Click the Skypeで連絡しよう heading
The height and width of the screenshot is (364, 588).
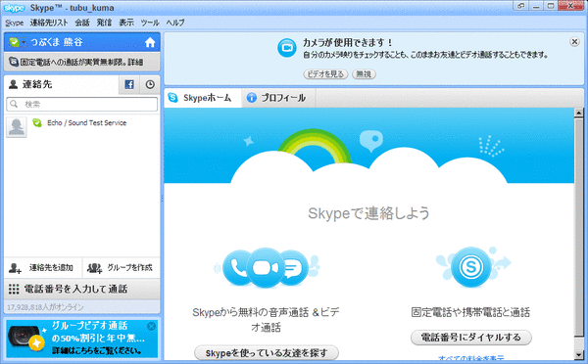[x=368, y=213]
